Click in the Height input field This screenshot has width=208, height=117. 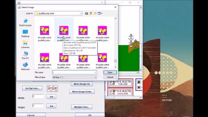pos(38,106)
